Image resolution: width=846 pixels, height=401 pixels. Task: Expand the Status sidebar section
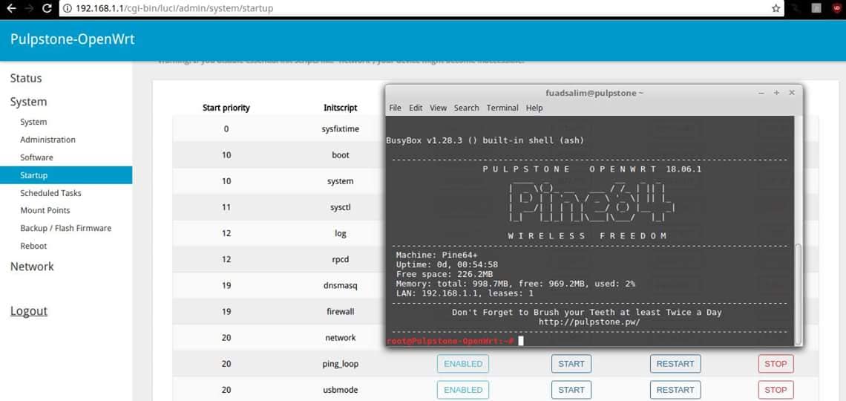pos(26,78)
